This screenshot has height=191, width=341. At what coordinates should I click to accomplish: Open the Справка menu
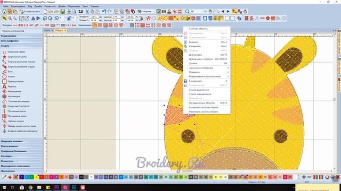click(94, 6)
